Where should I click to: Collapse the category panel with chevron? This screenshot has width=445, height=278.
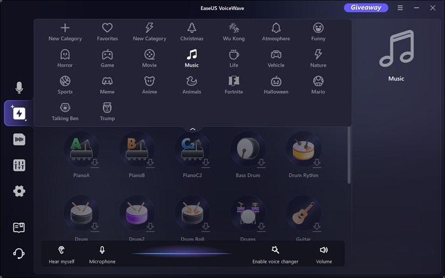(193, 129)
